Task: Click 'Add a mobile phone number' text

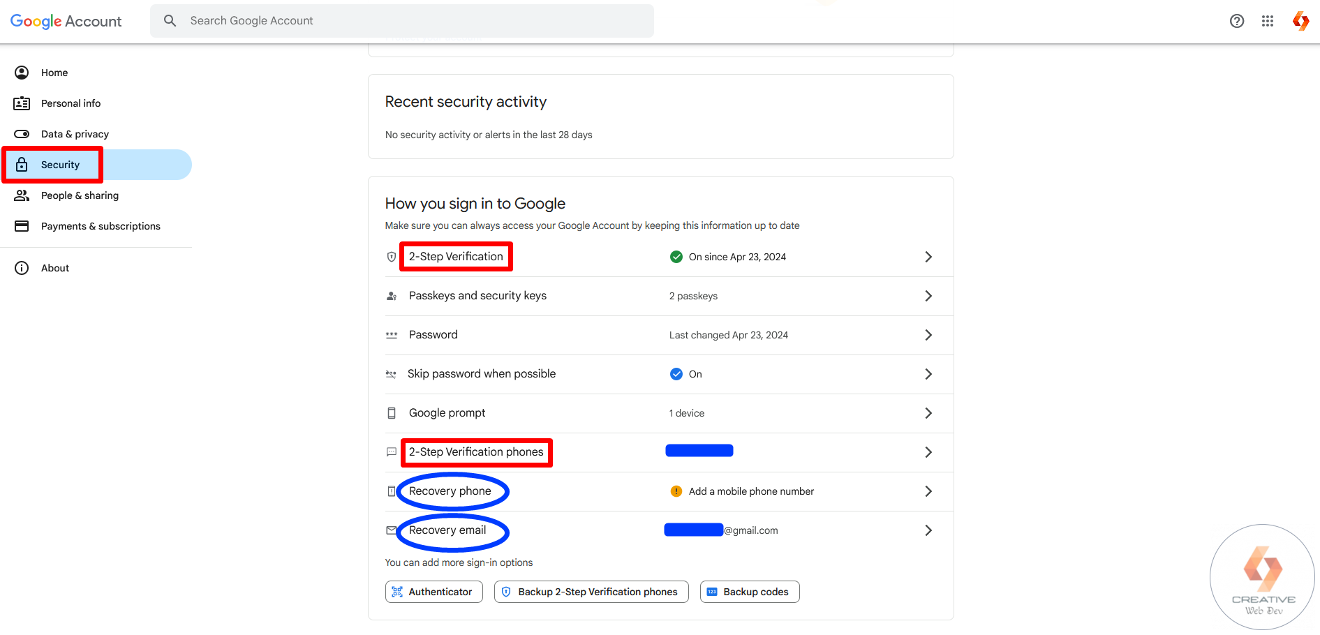Action: pos(751,491)
